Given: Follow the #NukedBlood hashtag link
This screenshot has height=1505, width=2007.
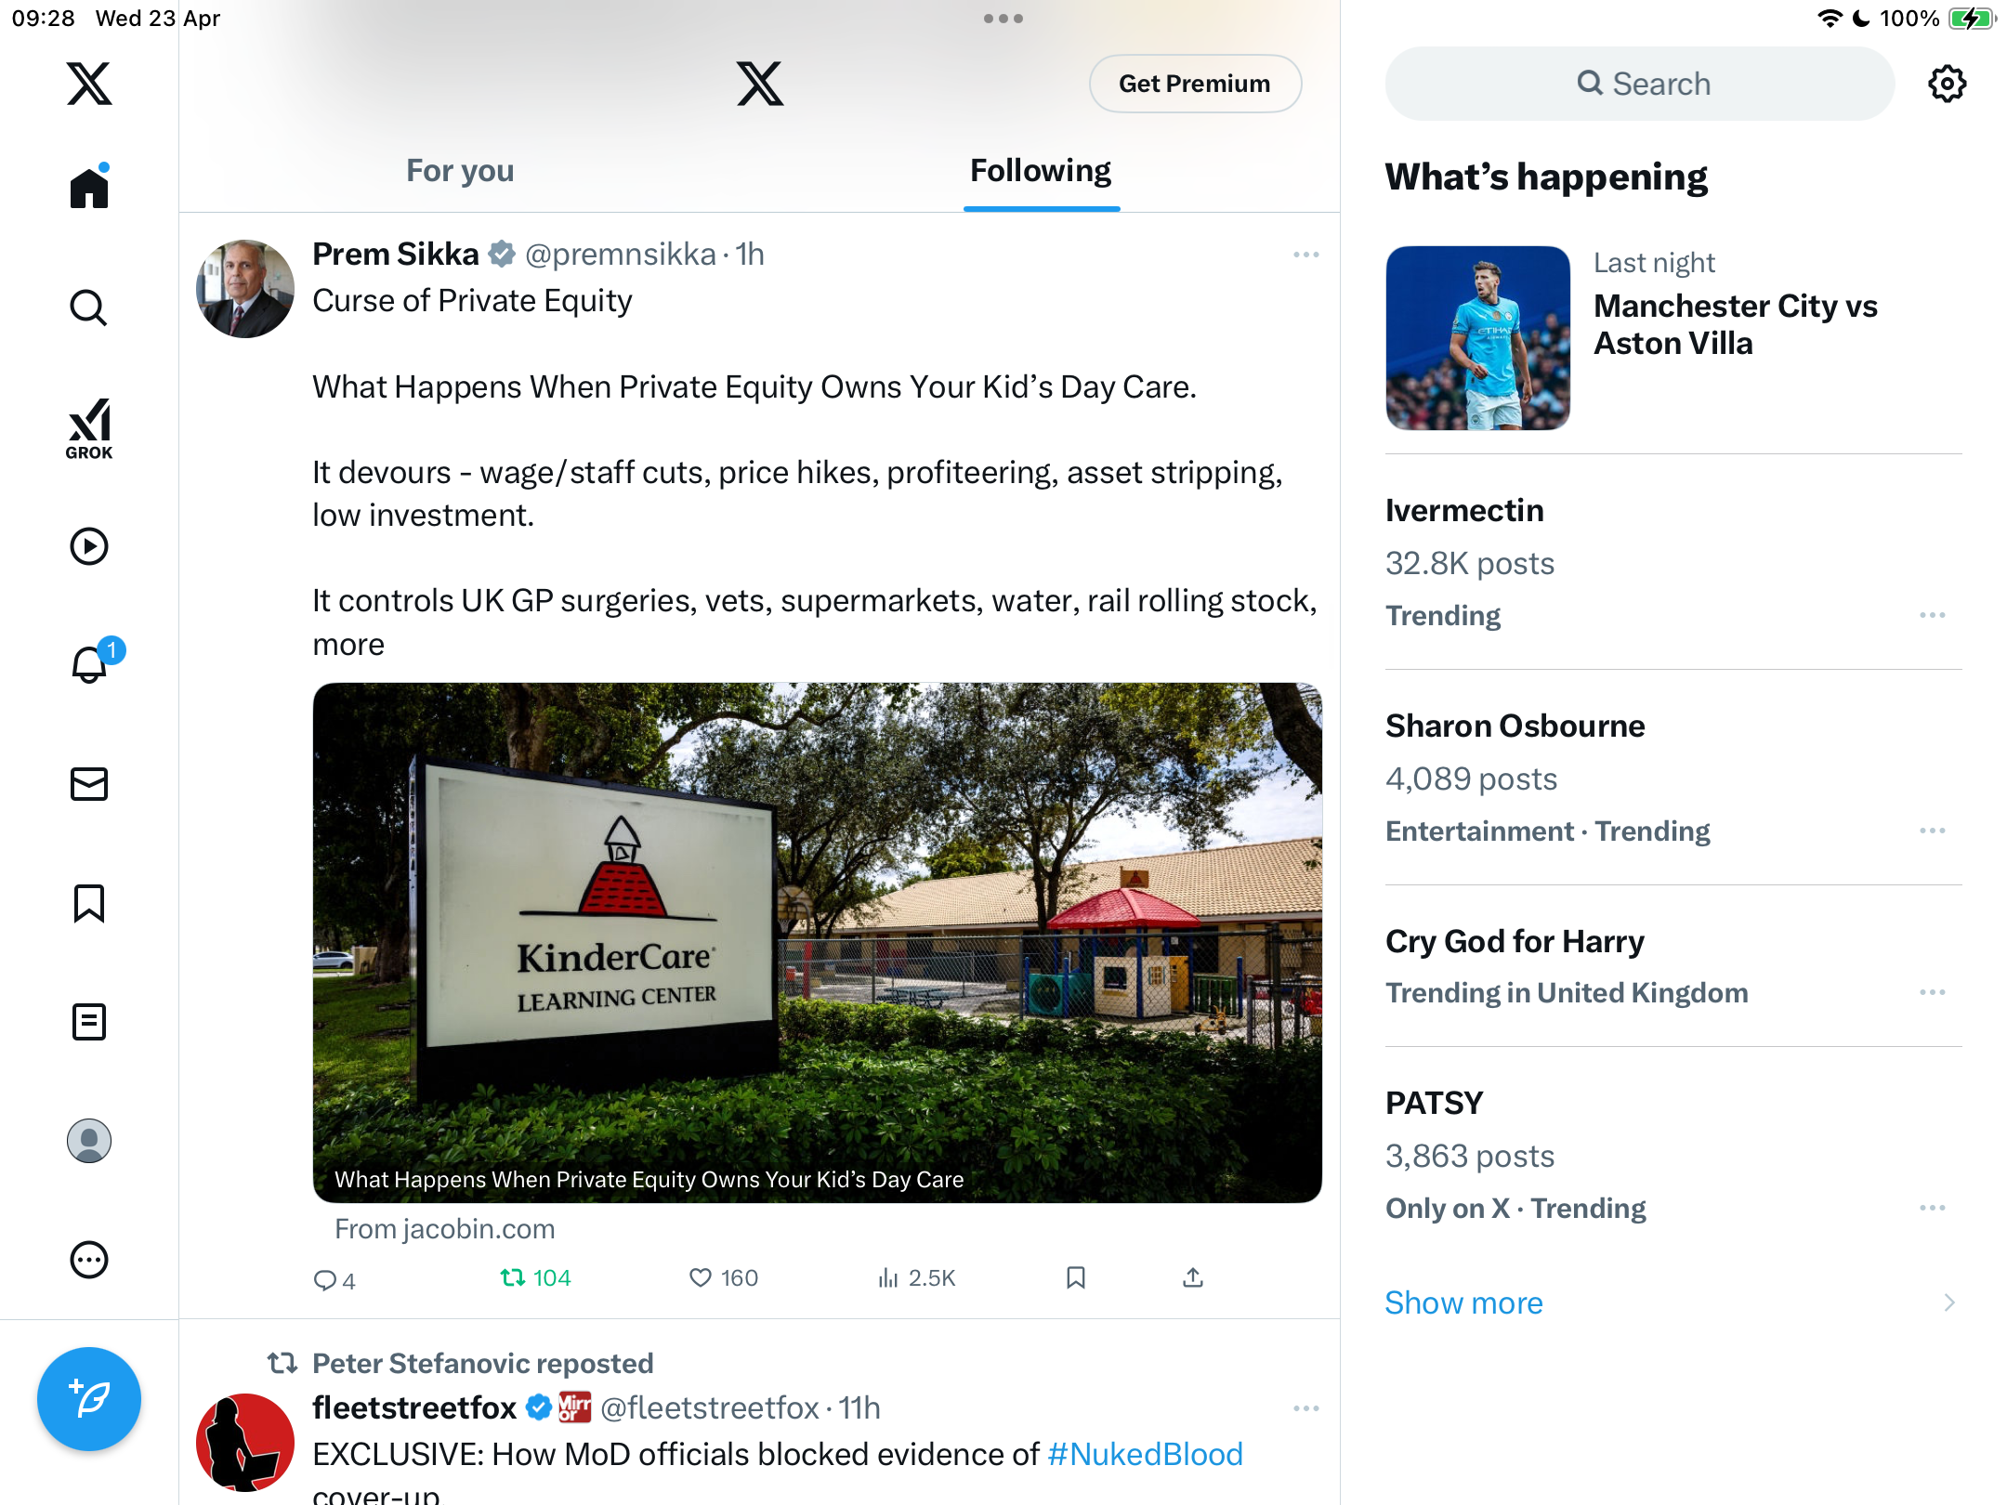Looking at the screenshot, I should tap(1145, 1454).
